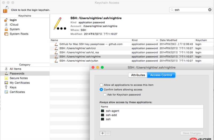214x140 pixels.
Task: Select 'SSH: /Users/nightire/.ssh/yufan' entry
Action: 79,61
